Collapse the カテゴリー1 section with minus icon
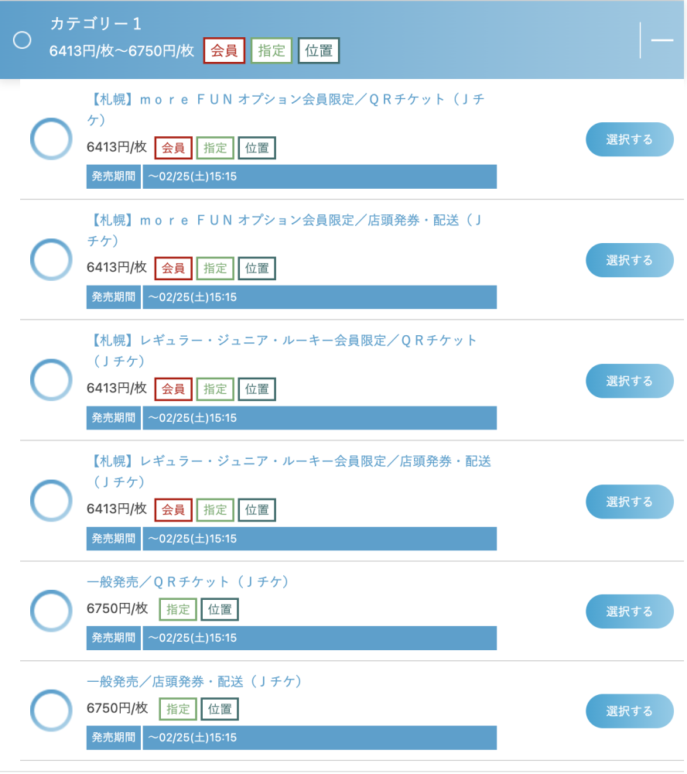687x774 pixels. coord(661,40)
